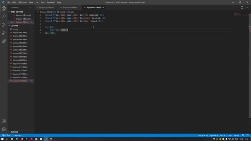Switch to lesson-014.html editor tab
Viewport: 251px width, 141px height.
click(x=70, y=7)
